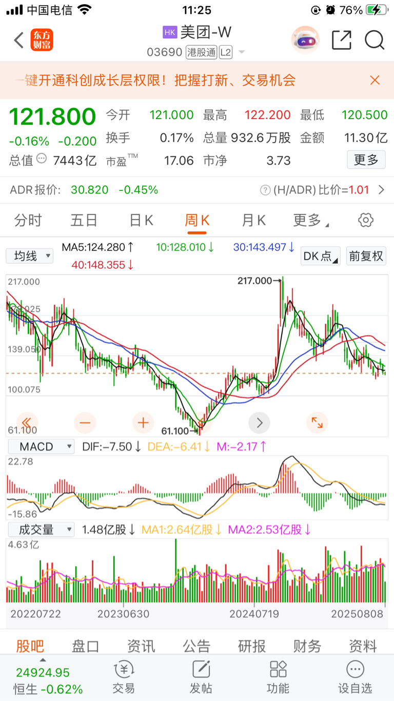Tap the MA1:2.64亿股 volume value
Screen dimensions: 394x701
point(182,530)
